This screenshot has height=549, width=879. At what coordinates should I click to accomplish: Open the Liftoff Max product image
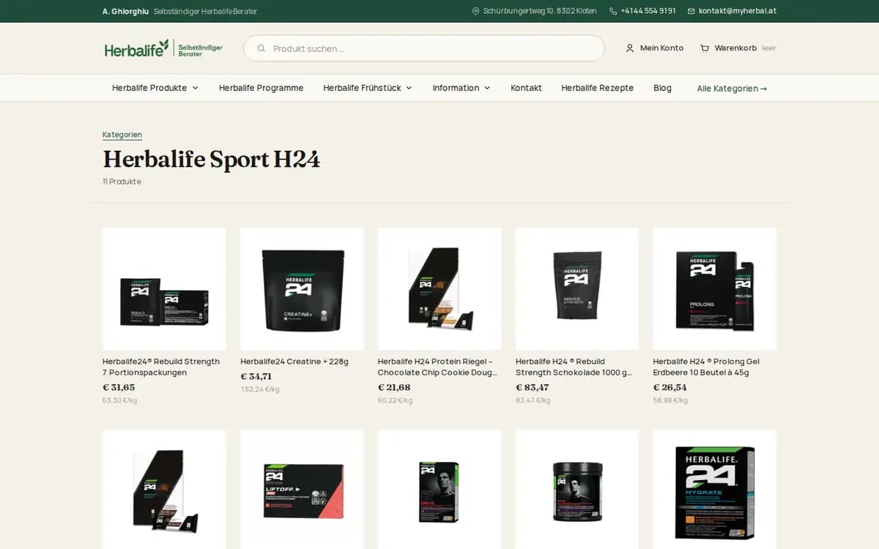pyautogui.click(x=302, y=490)
